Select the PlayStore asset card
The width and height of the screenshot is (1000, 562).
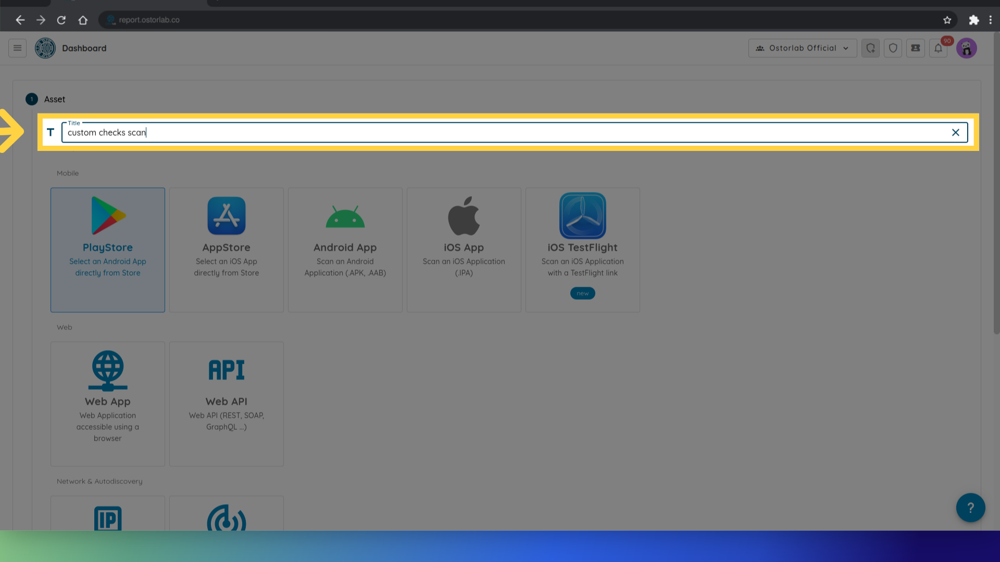(x=108, y=250)
